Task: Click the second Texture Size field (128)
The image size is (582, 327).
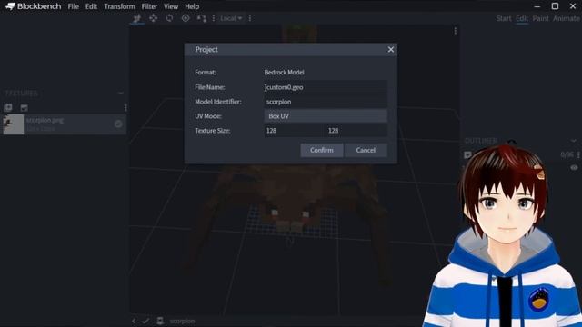Action: (356, 131)
